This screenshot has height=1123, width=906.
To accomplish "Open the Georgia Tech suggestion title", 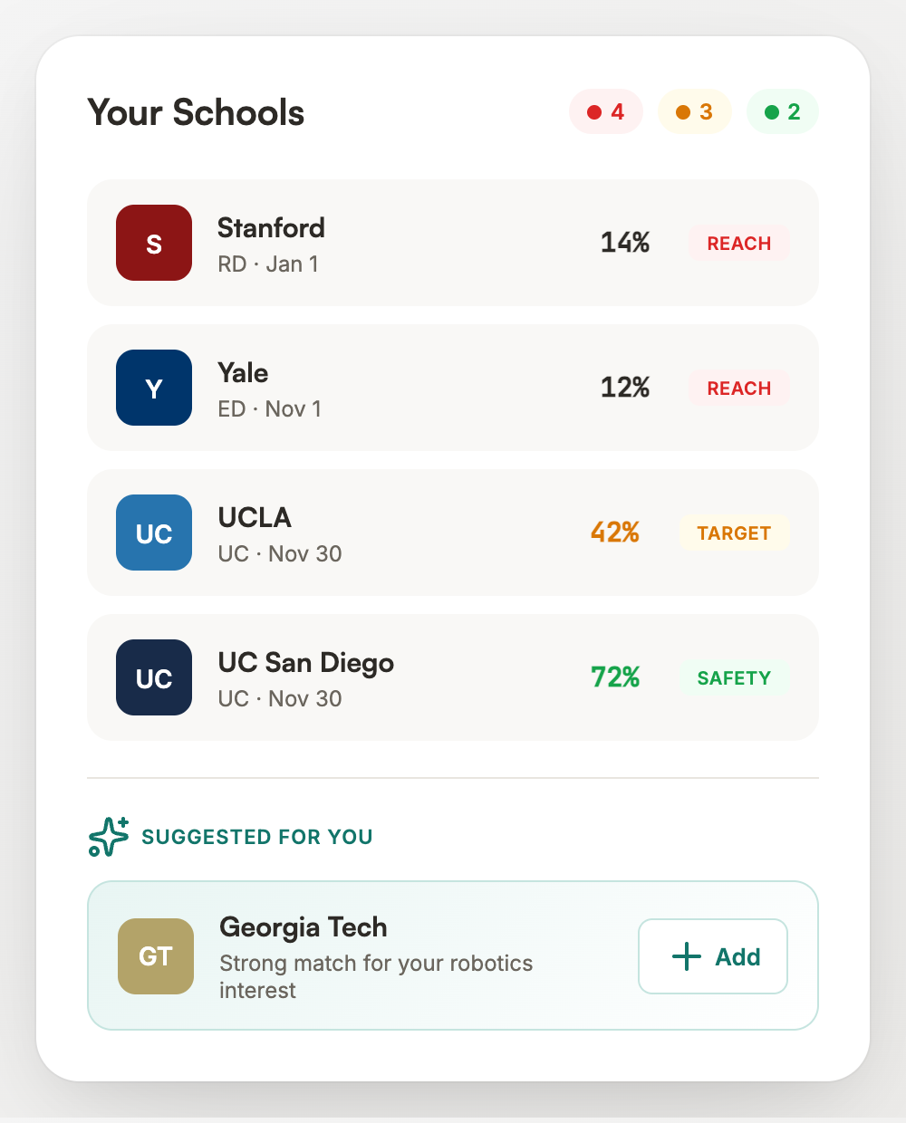I will 304,927.
